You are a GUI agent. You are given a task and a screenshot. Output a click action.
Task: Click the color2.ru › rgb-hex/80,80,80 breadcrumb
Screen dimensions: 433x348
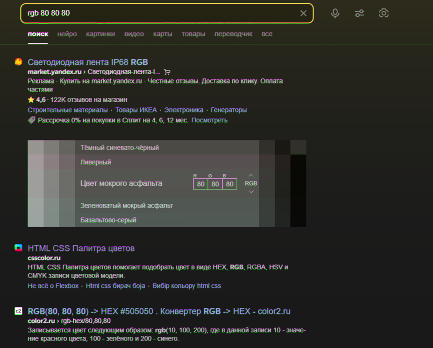click(69, 321)
